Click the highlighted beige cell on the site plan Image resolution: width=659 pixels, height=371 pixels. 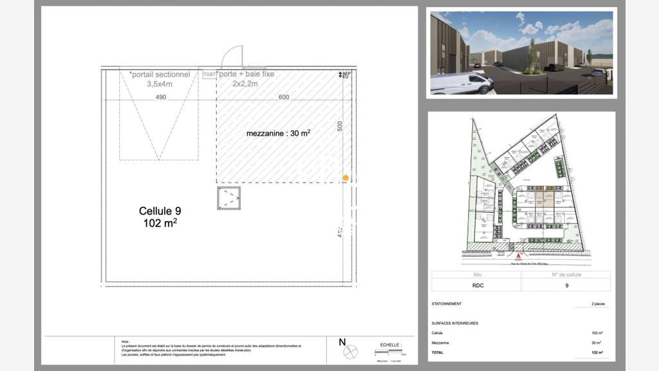coord(544,198)
